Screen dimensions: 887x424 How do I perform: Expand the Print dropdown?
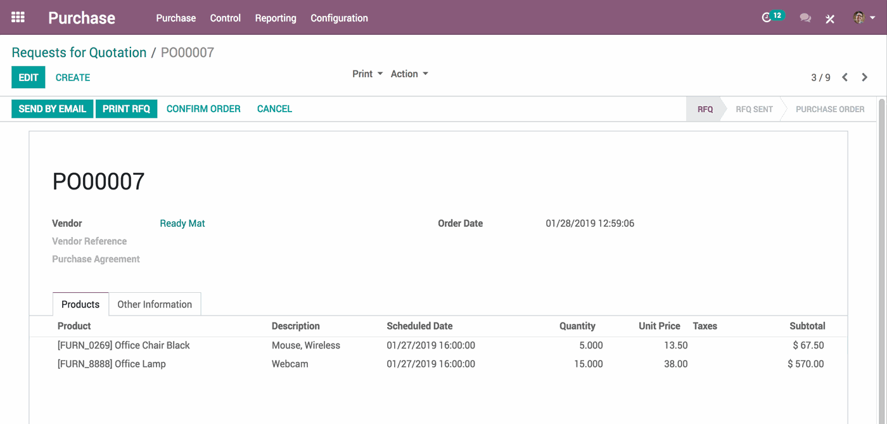[367, 74]
